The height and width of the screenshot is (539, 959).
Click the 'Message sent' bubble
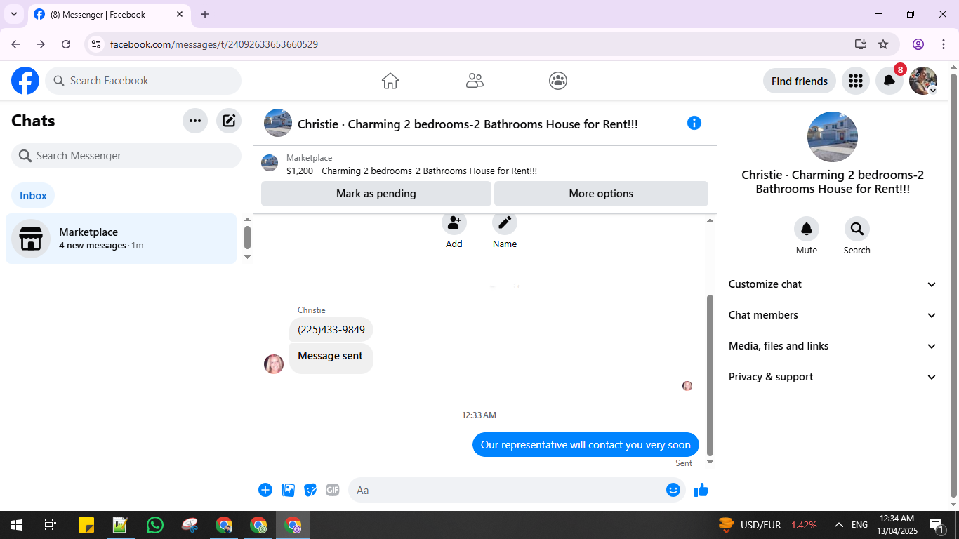pos(331,358)
